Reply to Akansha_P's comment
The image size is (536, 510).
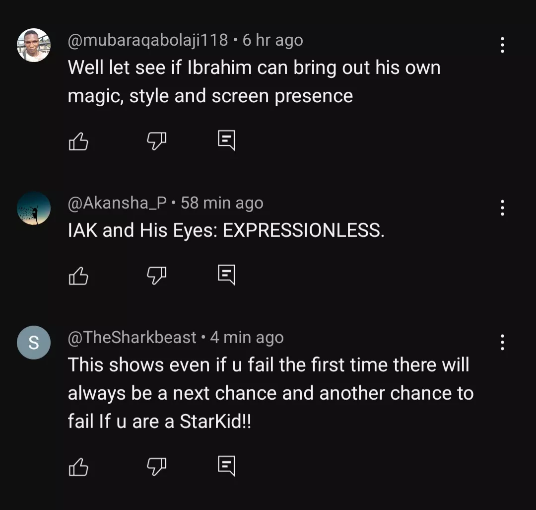click(x=226, y=275)
